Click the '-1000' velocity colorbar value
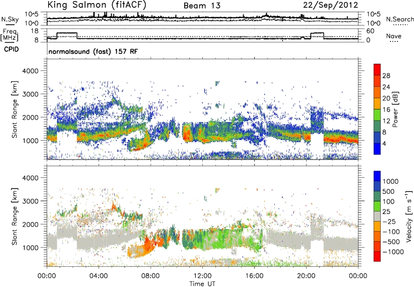Image resolution: width=414 pixels, height=287 pixels. (x=393, y=252)
